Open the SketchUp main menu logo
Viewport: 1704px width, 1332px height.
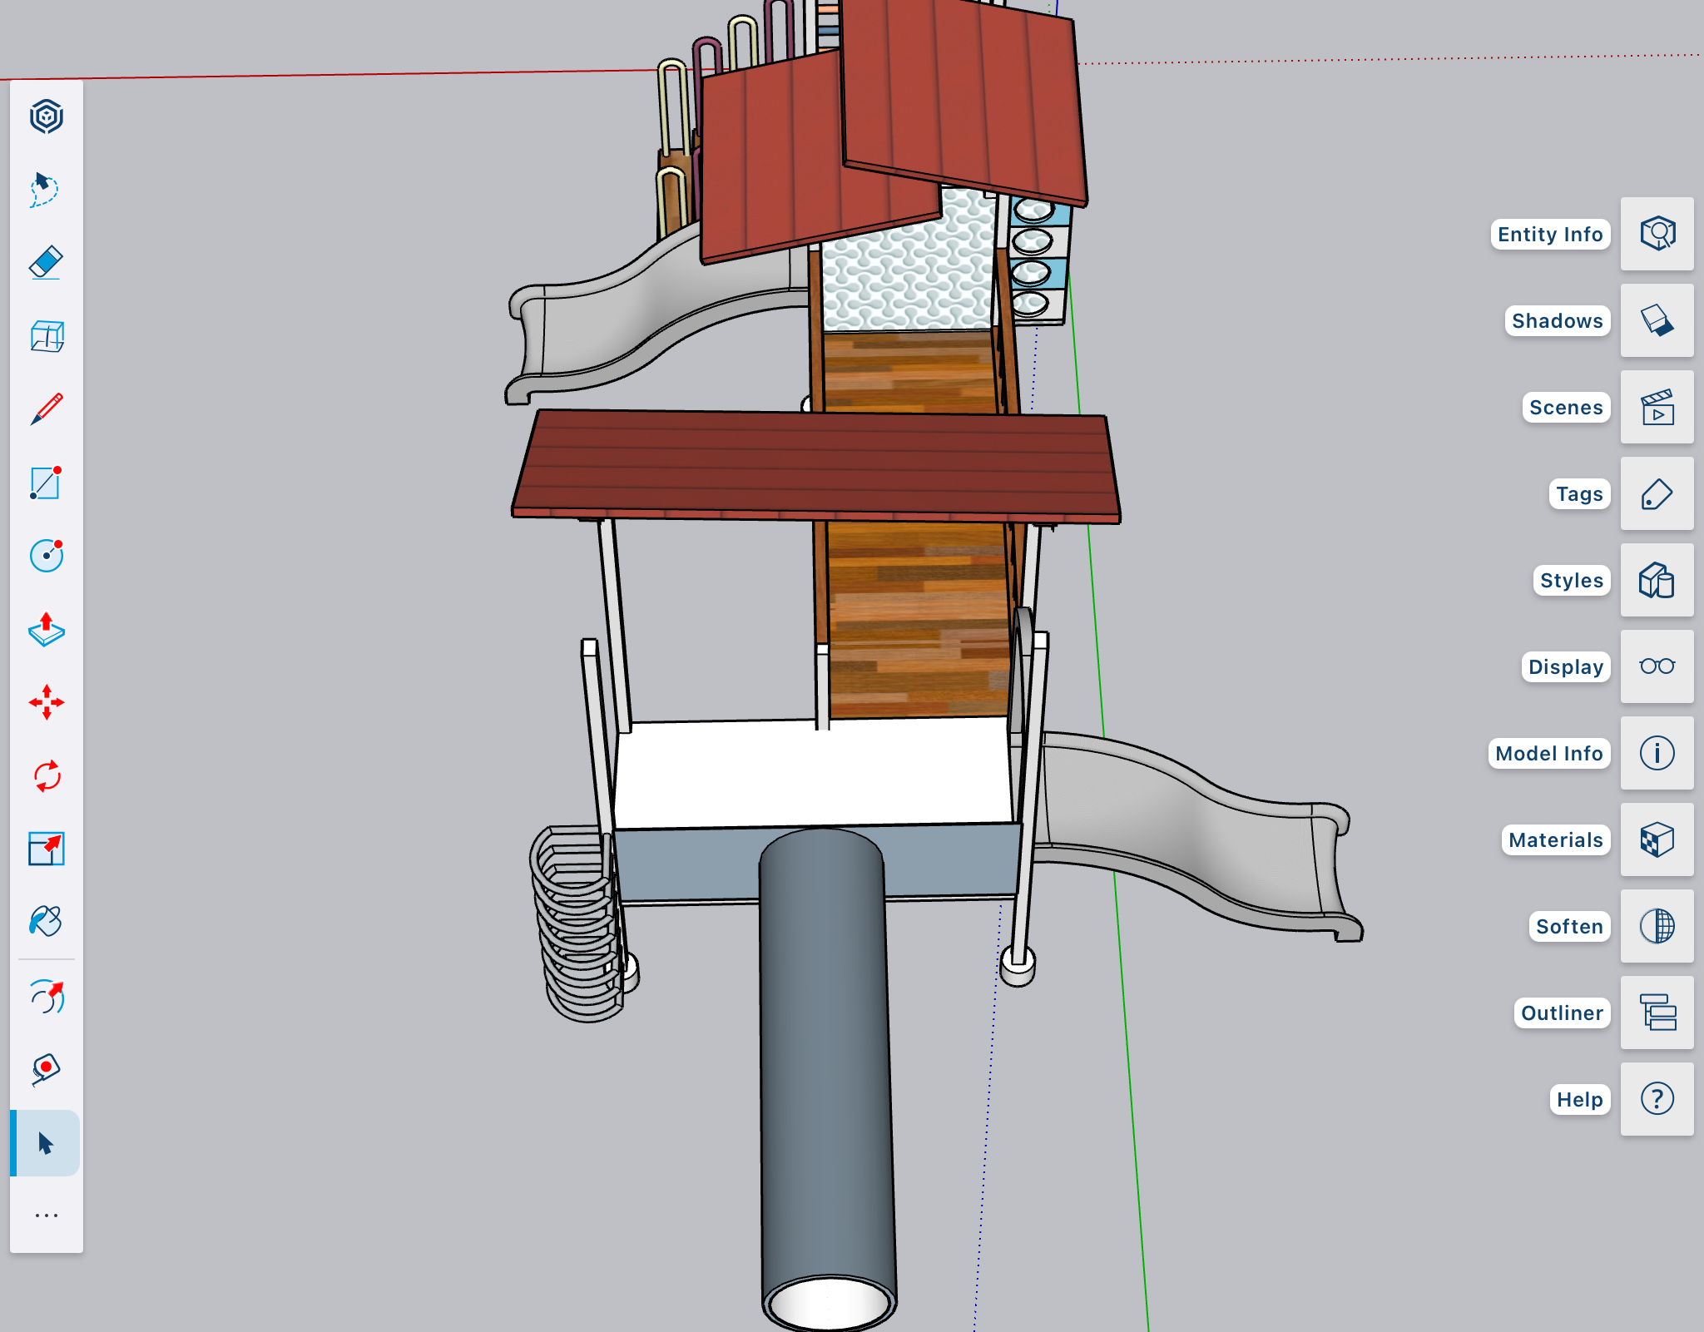(47, 116)
